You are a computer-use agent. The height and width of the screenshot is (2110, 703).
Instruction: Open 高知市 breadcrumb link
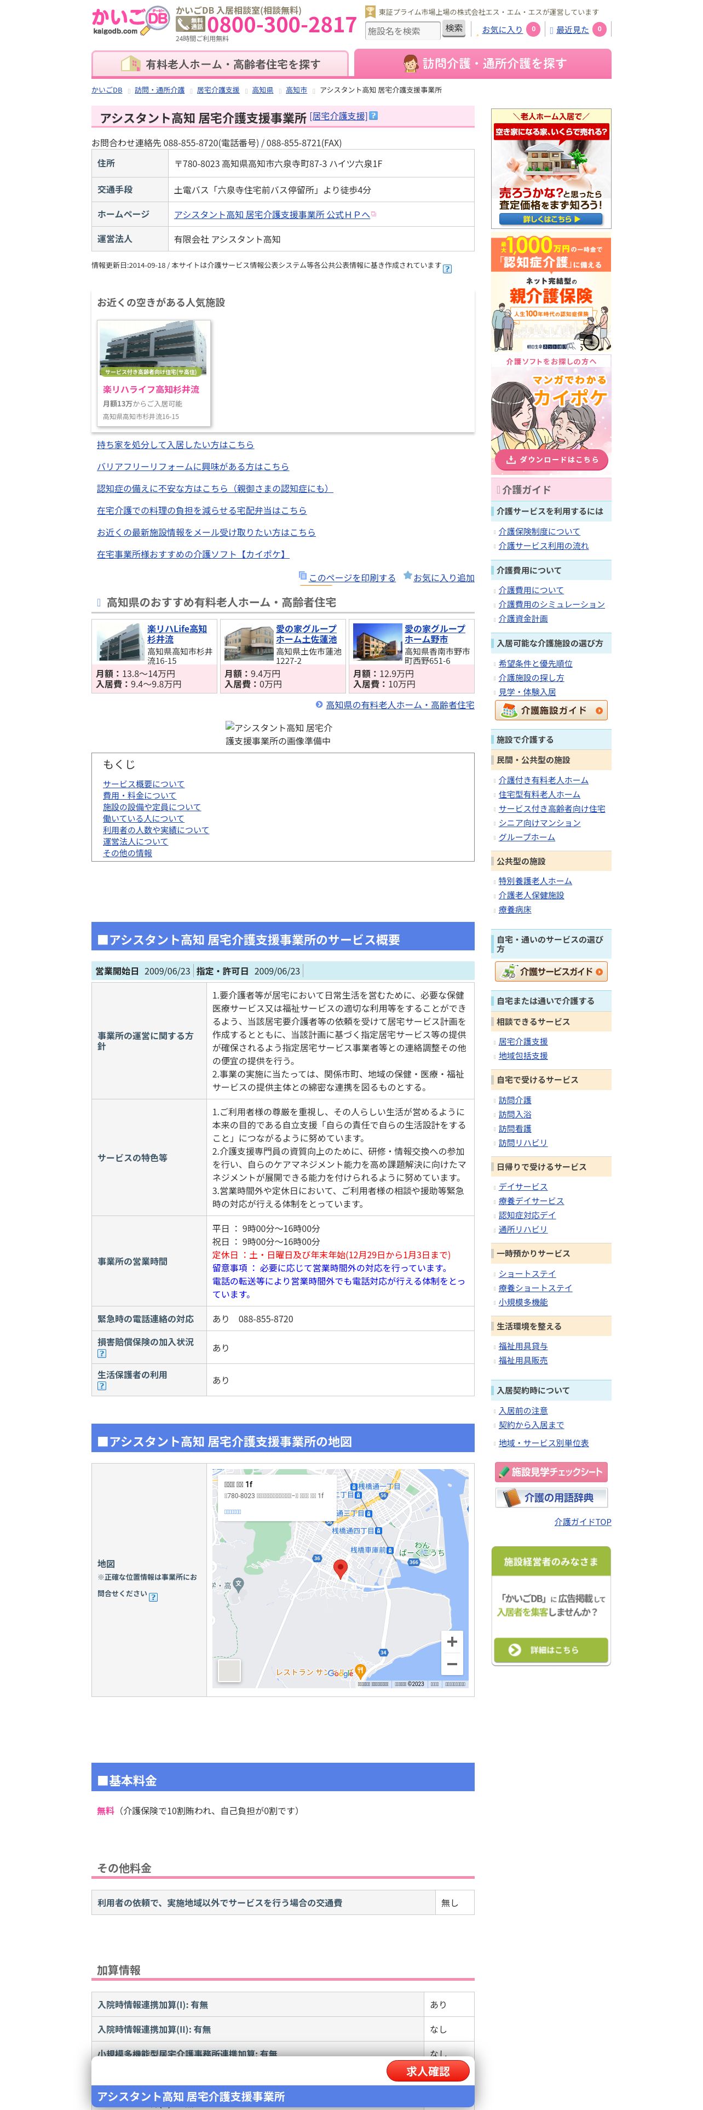pos(296,90)
